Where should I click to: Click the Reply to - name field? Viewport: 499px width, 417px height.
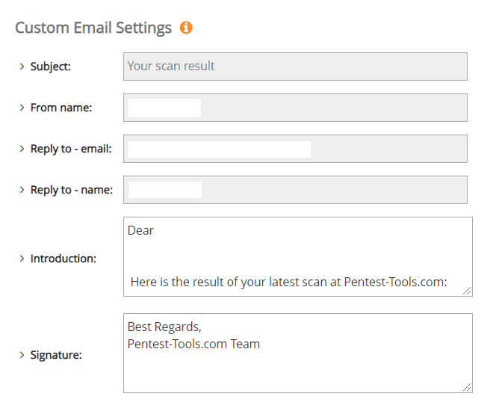(295, 189)
